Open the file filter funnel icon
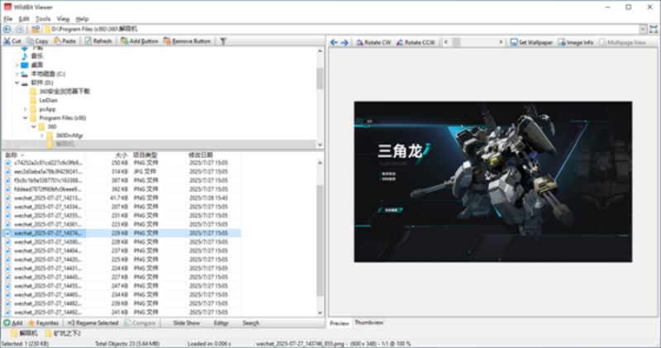This screenshot has height=348, width=661. [223, 41]
